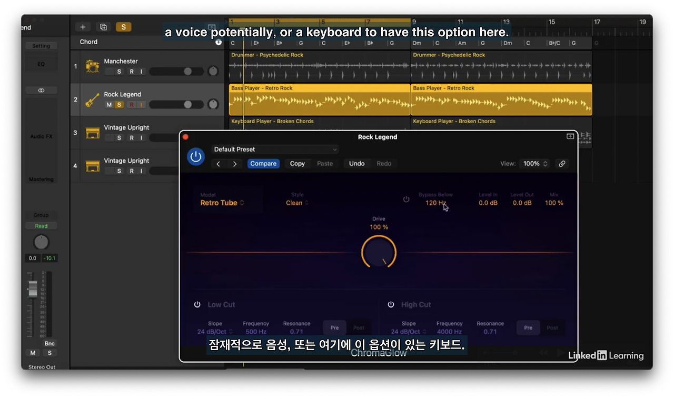Open the Style Clean dropdown
The height and width of the screenshot is (398, 674).
298,203
